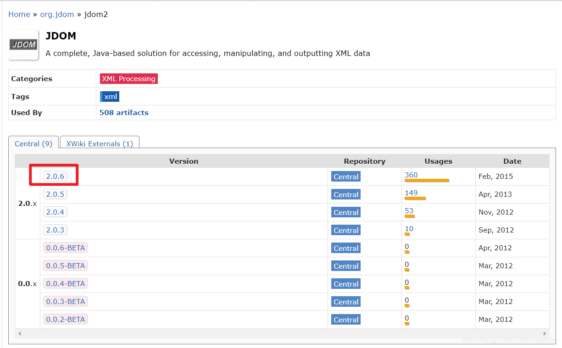Image resolution: width=562 pixels, height=348 pixels.
Task: Click the Central repository badge for 0.0.6-BETA
Action: [x=346, y=248]
